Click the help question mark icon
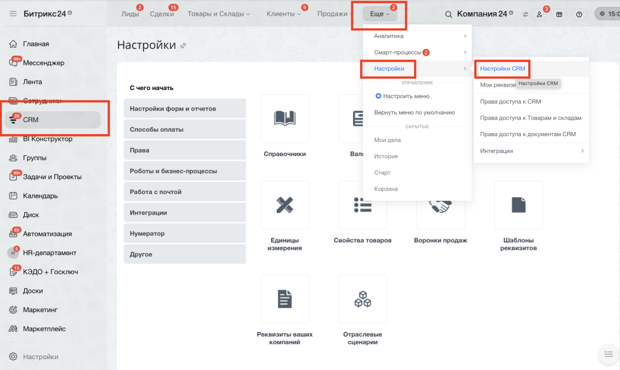 click(x=579, y=15)
